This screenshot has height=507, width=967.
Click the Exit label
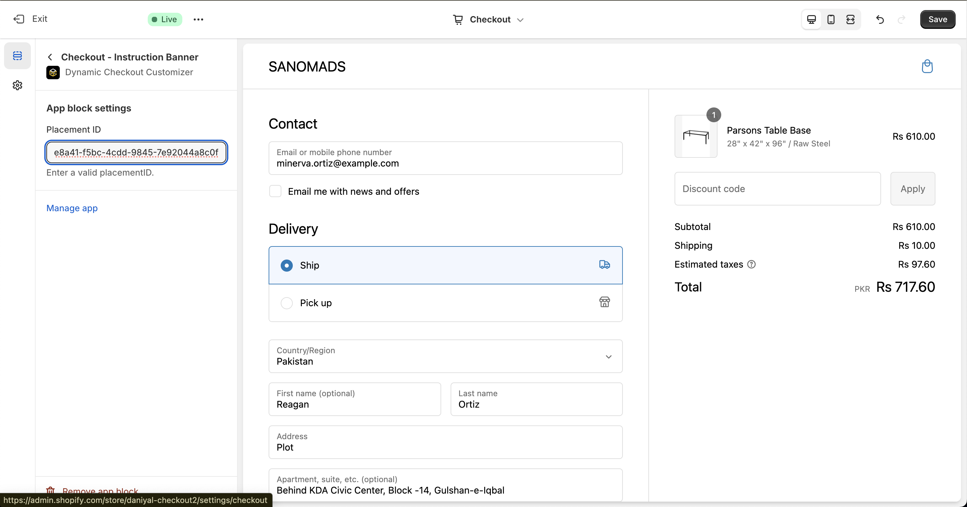pos(39,19)
